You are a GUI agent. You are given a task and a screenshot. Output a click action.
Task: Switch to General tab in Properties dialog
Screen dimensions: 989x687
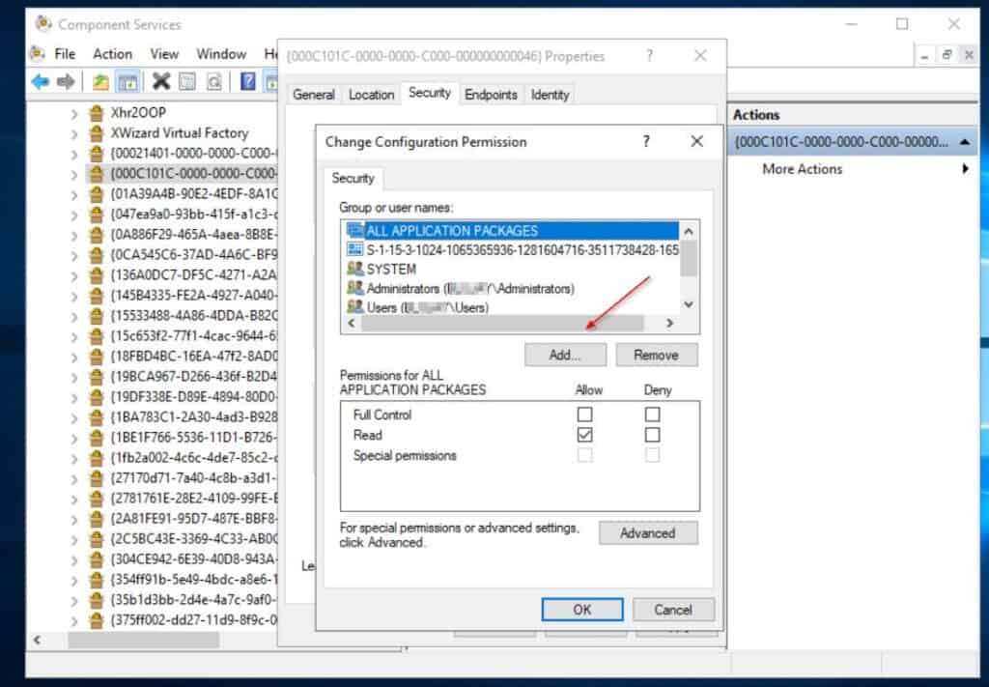(314, 95)
